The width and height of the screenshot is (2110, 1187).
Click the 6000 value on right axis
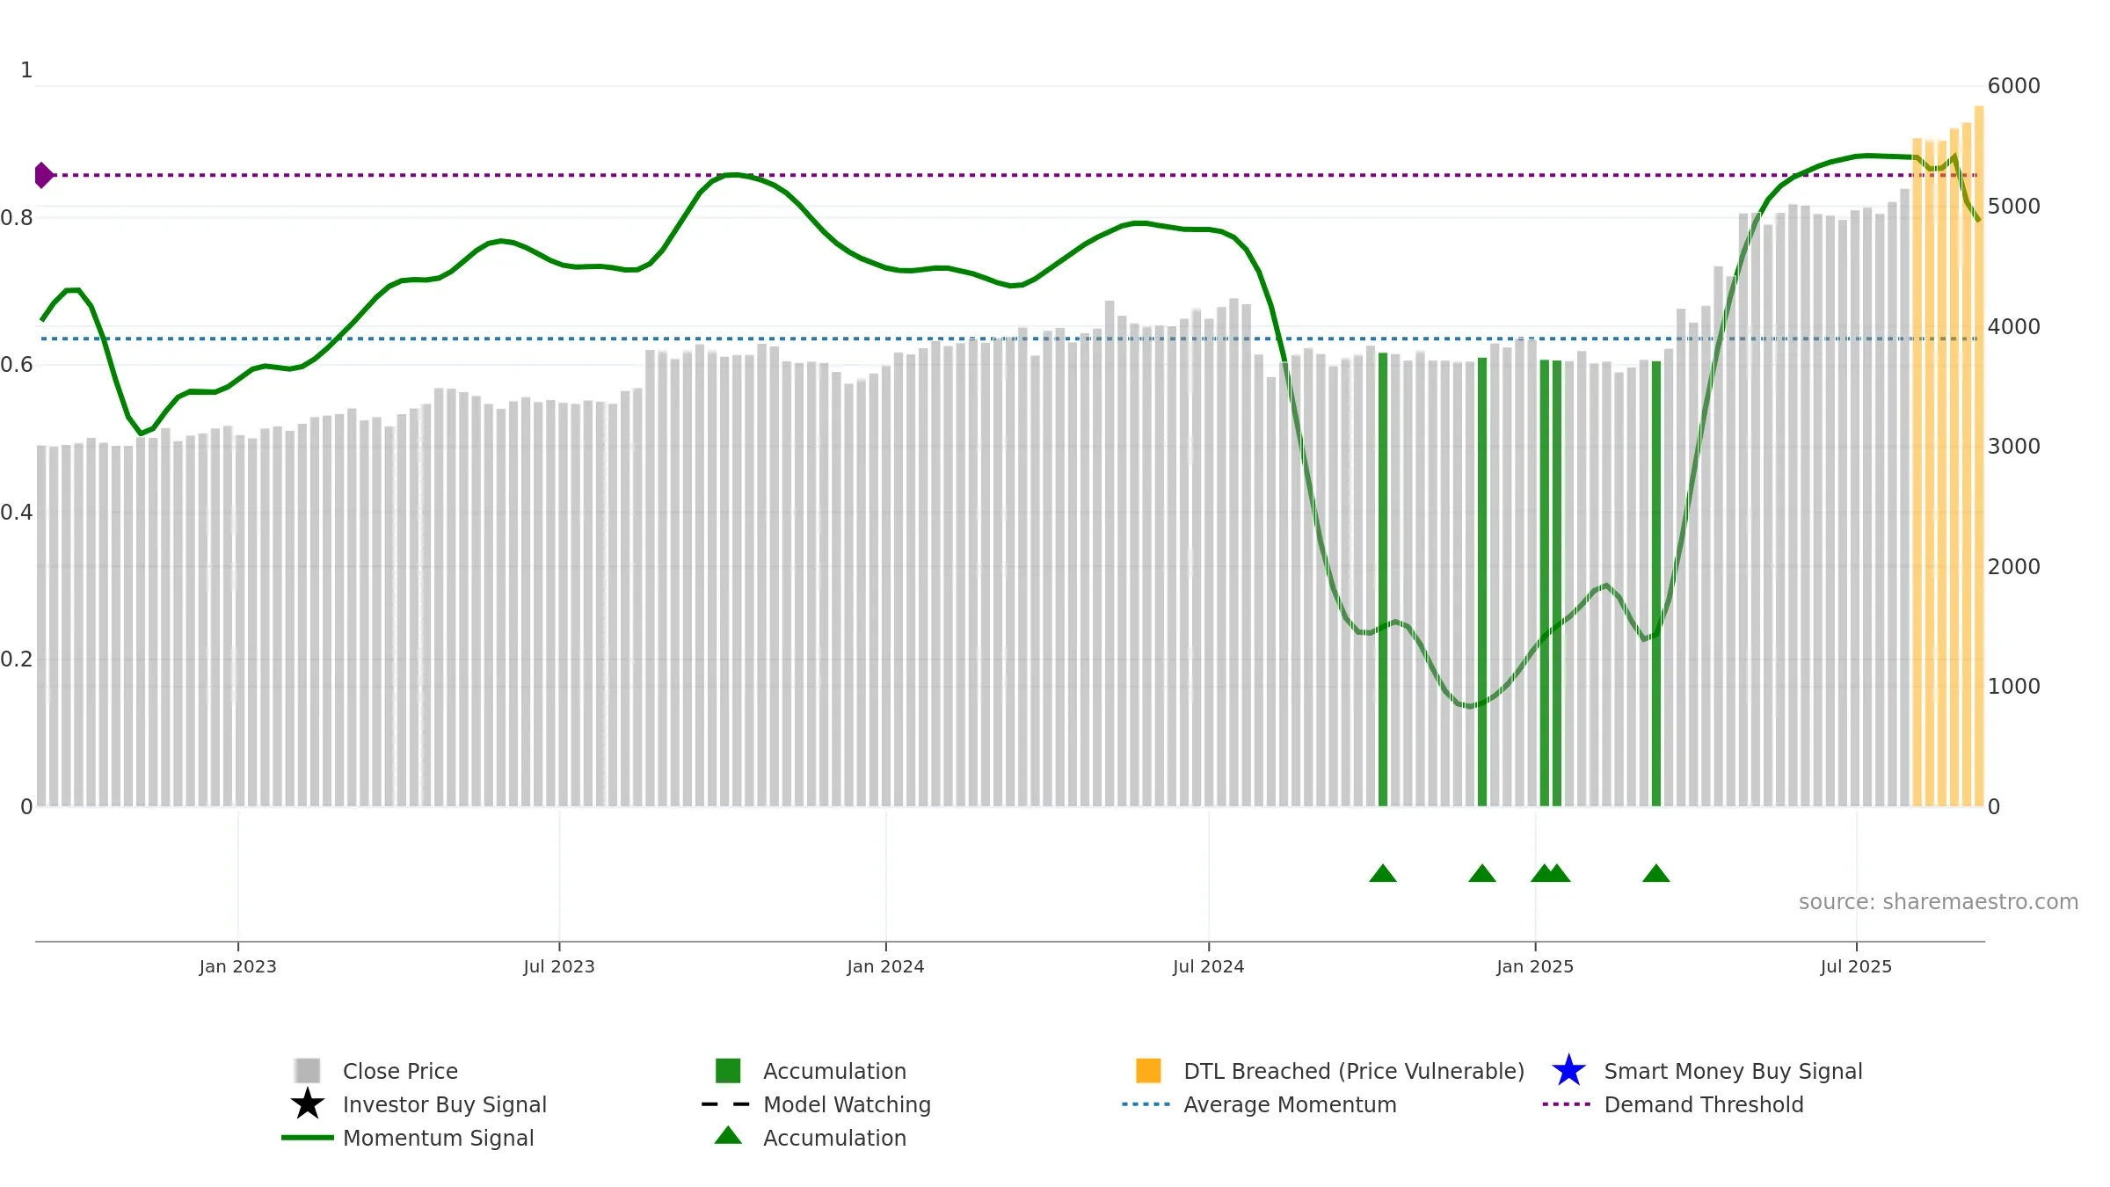coord(2013,85)
